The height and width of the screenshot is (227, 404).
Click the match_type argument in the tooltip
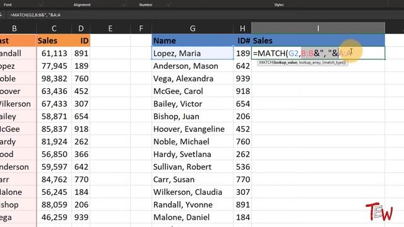(x=334, y=62)
